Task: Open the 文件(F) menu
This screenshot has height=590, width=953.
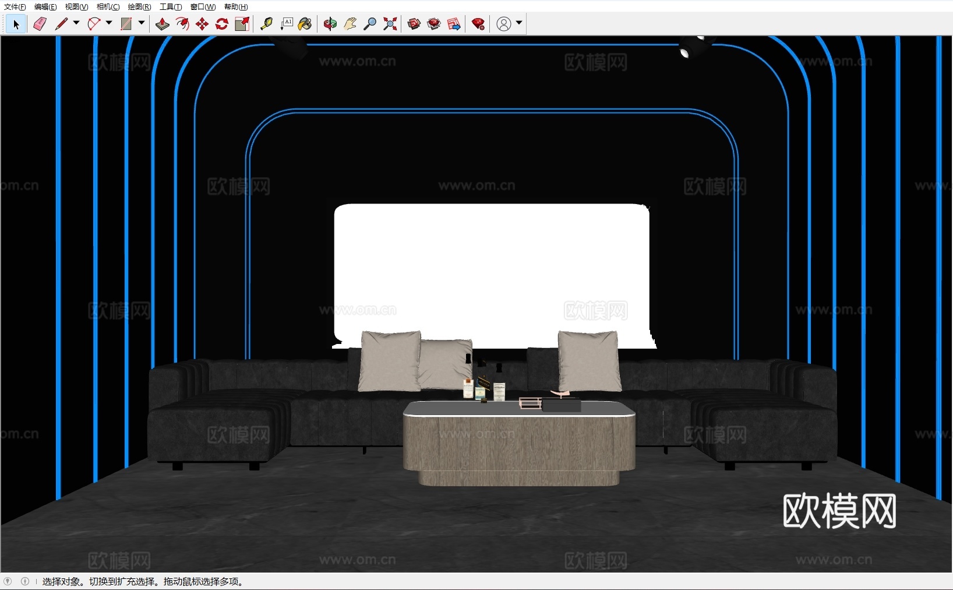Action: (x=15, y=7)
